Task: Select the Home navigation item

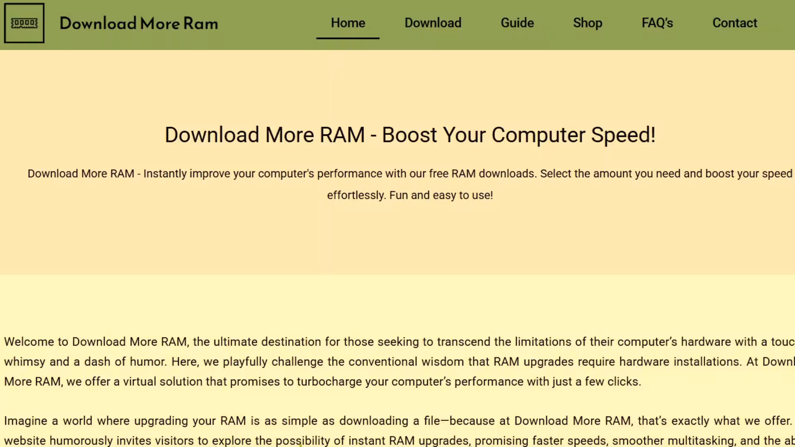Action: pos(347,23)
